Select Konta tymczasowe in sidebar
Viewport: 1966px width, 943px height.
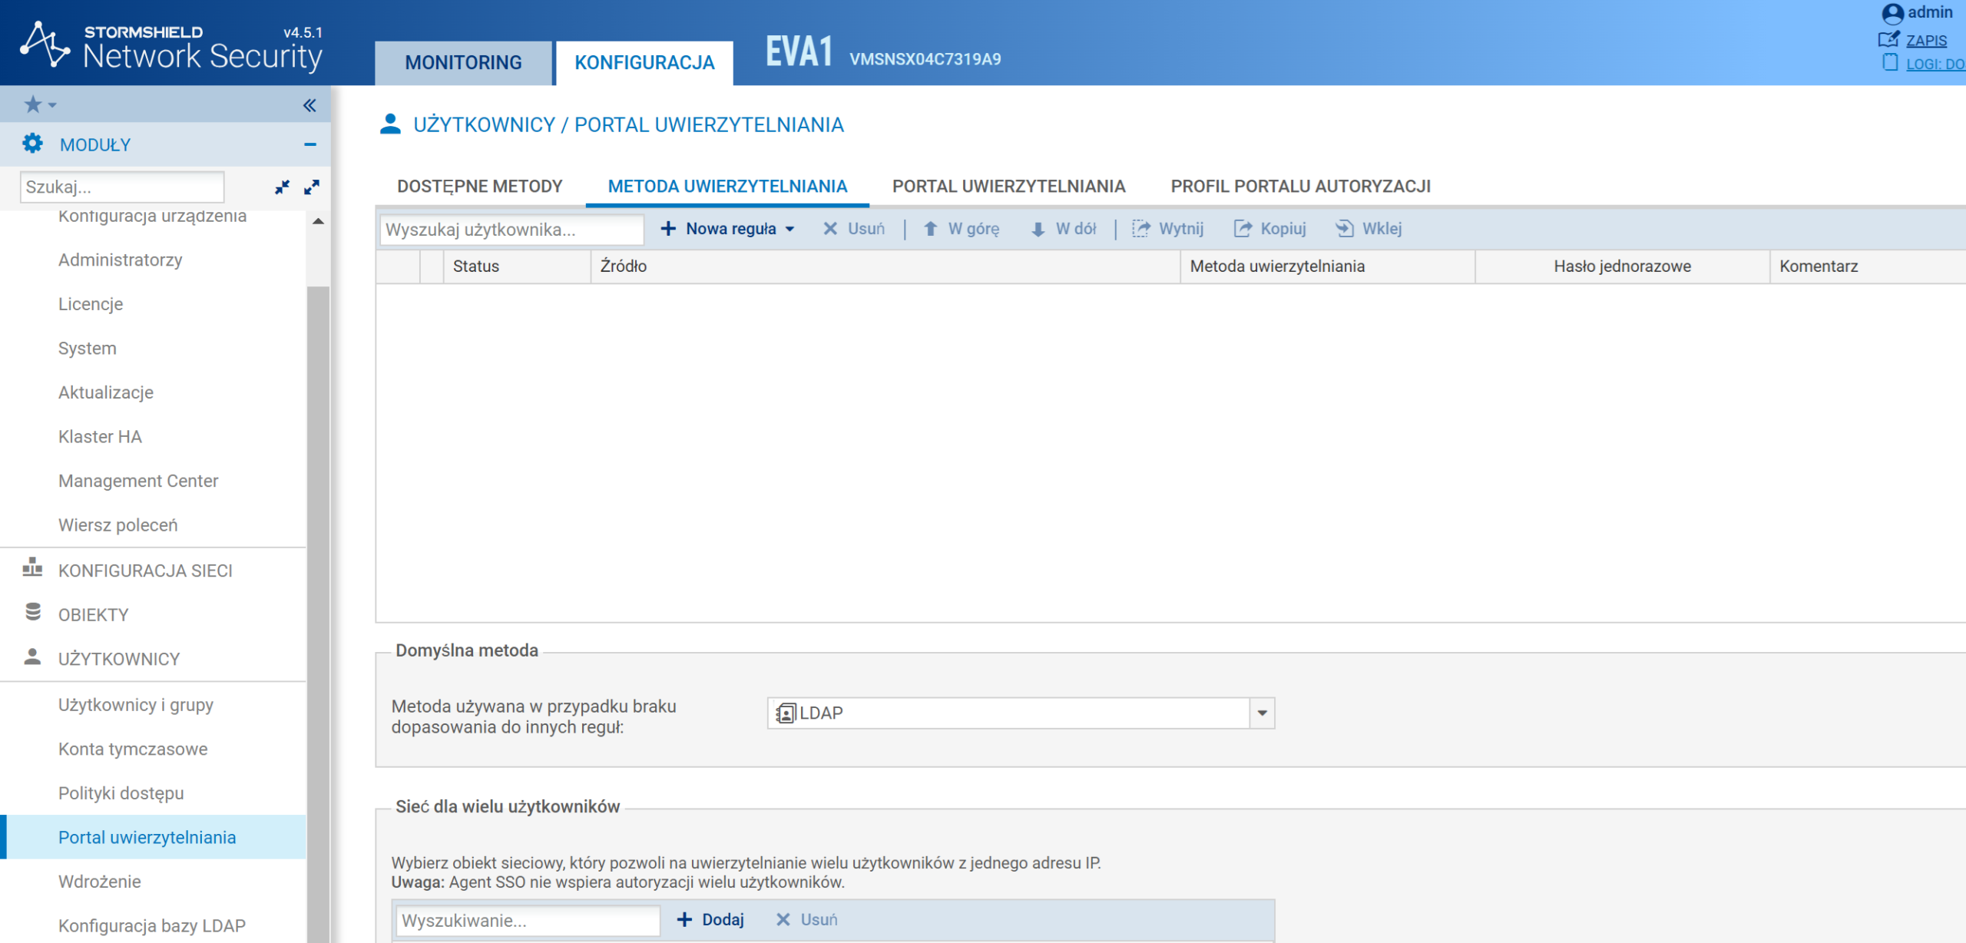pos(133,749)
